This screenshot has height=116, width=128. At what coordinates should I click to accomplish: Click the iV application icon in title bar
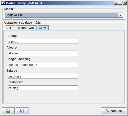click(x=3, y=3)
